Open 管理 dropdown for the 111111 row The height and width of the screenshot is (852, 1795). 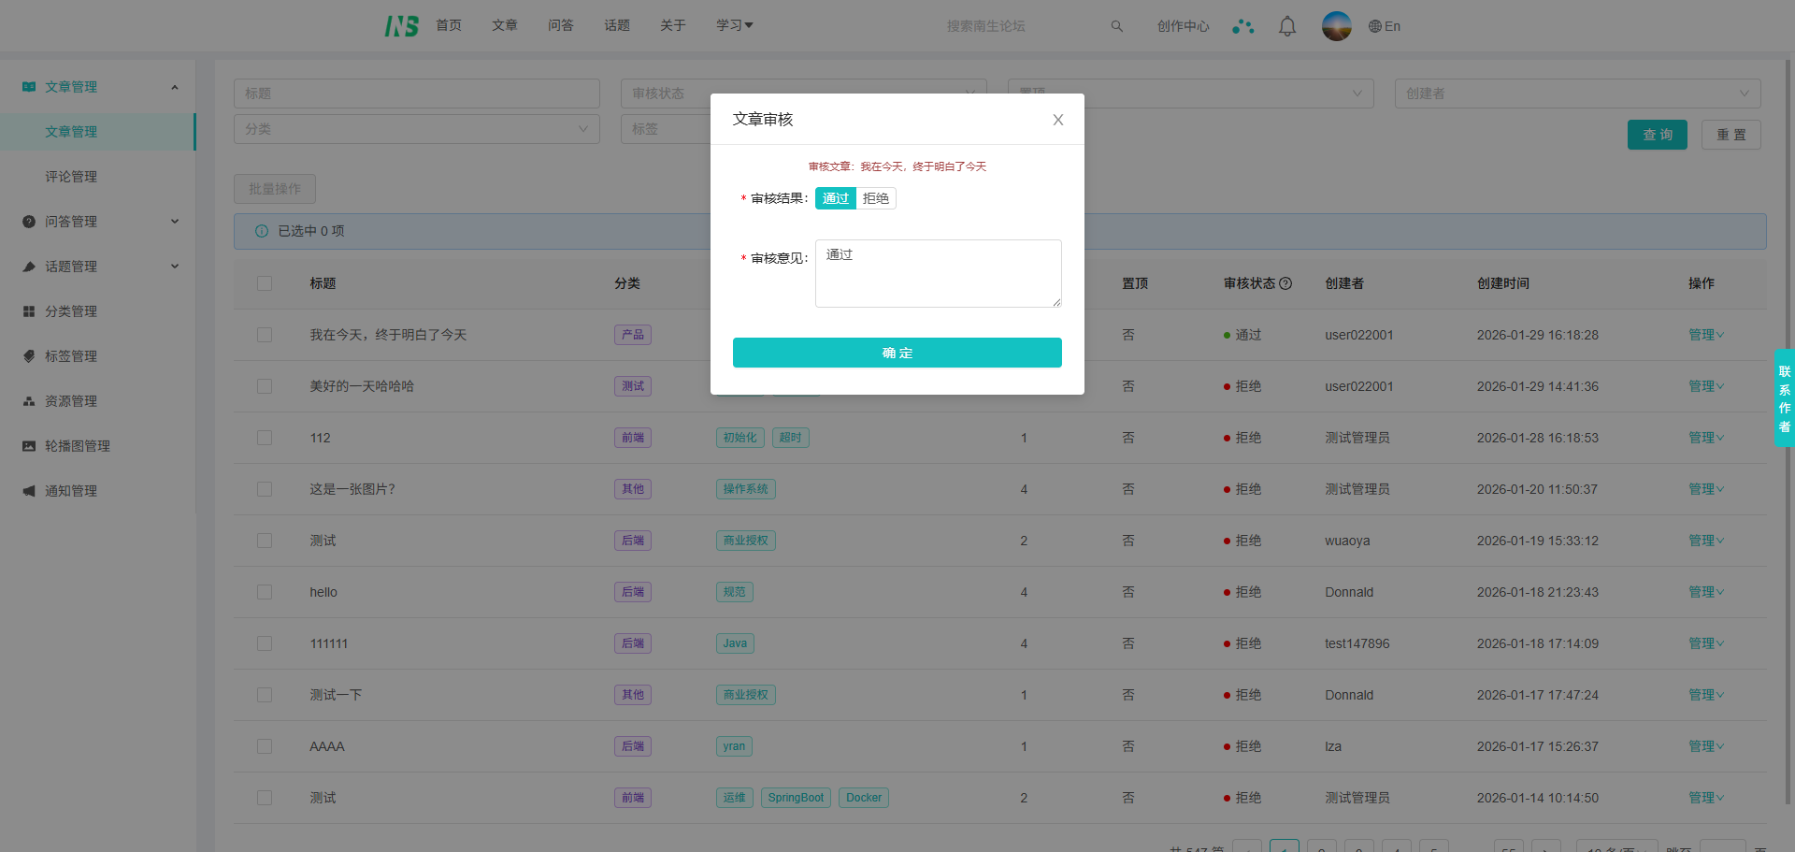1705,643
